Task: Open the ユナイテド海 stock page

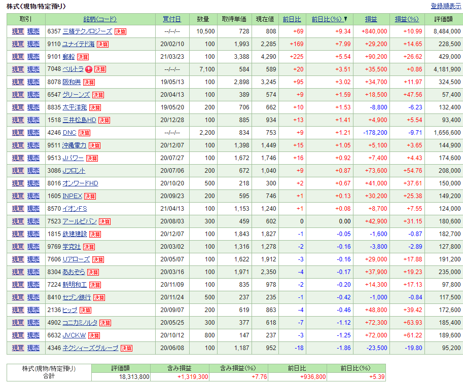Action: point(79,44)
